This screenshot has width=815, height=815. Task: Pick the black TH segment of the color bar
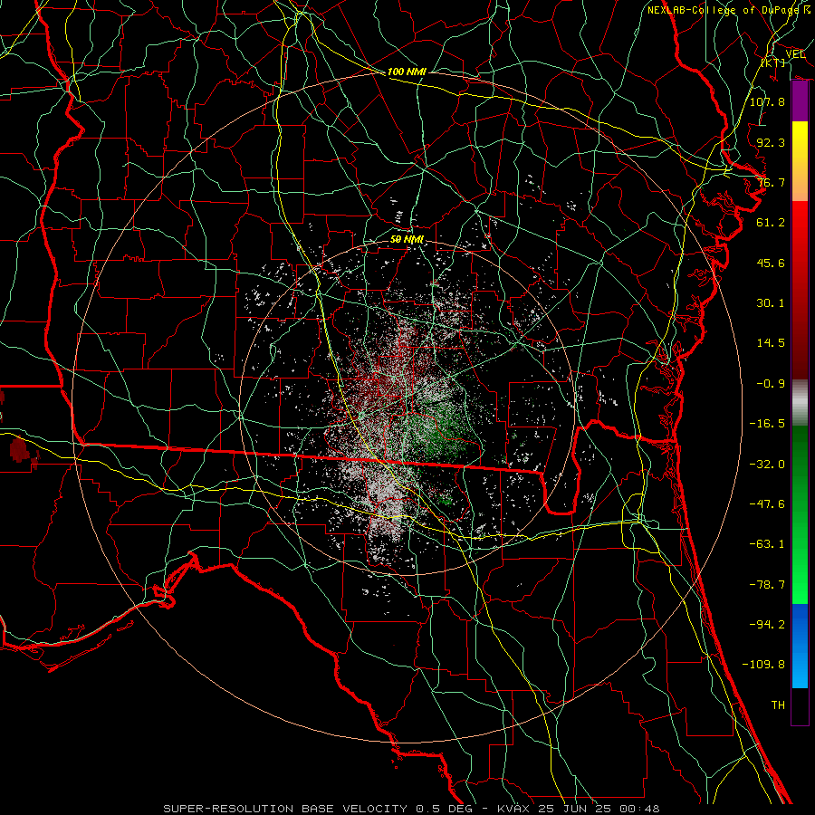pyautogui.click(x=800, y=706)
